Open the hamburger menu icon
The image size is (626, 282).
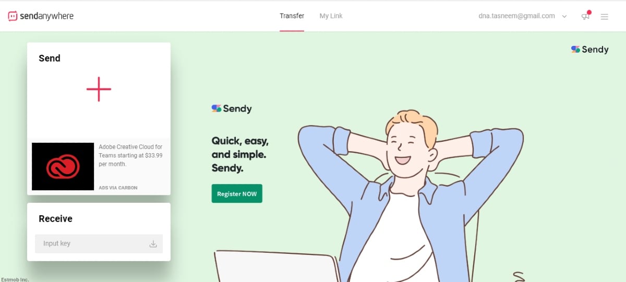click(605, 17)
